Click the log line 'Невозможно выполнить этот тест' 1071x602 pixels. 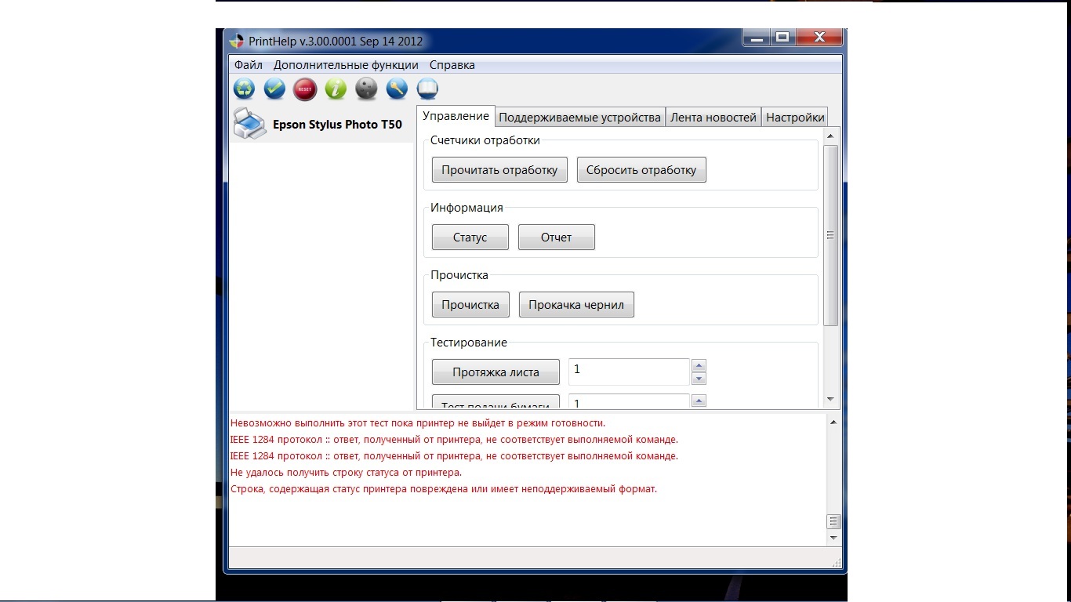tap(418, 423)
